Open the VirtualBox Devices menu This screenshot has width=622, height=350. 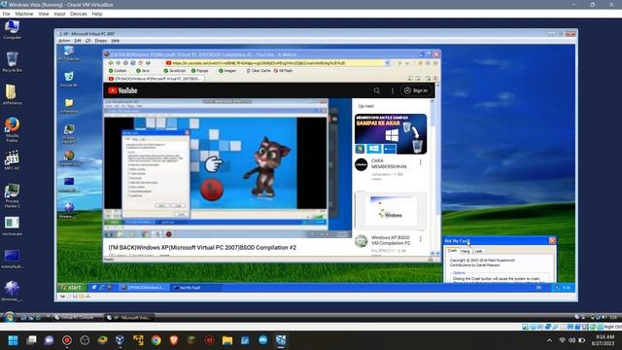point(79,14)
